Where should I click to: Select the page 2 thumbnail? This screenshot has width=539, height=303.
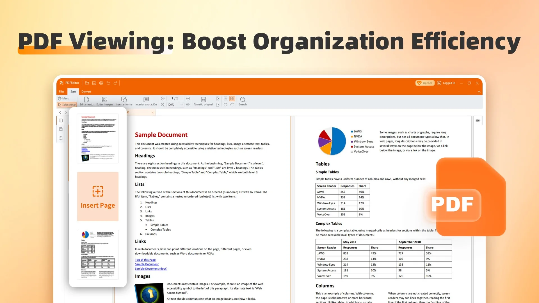click(98, 255)
